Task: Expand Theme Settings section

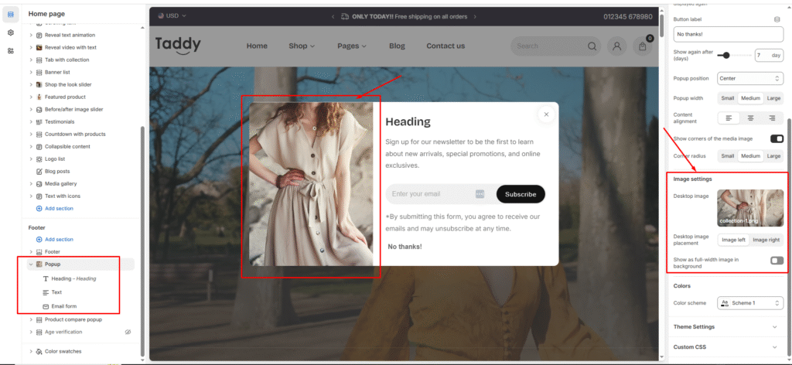Action: tap(725, 326)
